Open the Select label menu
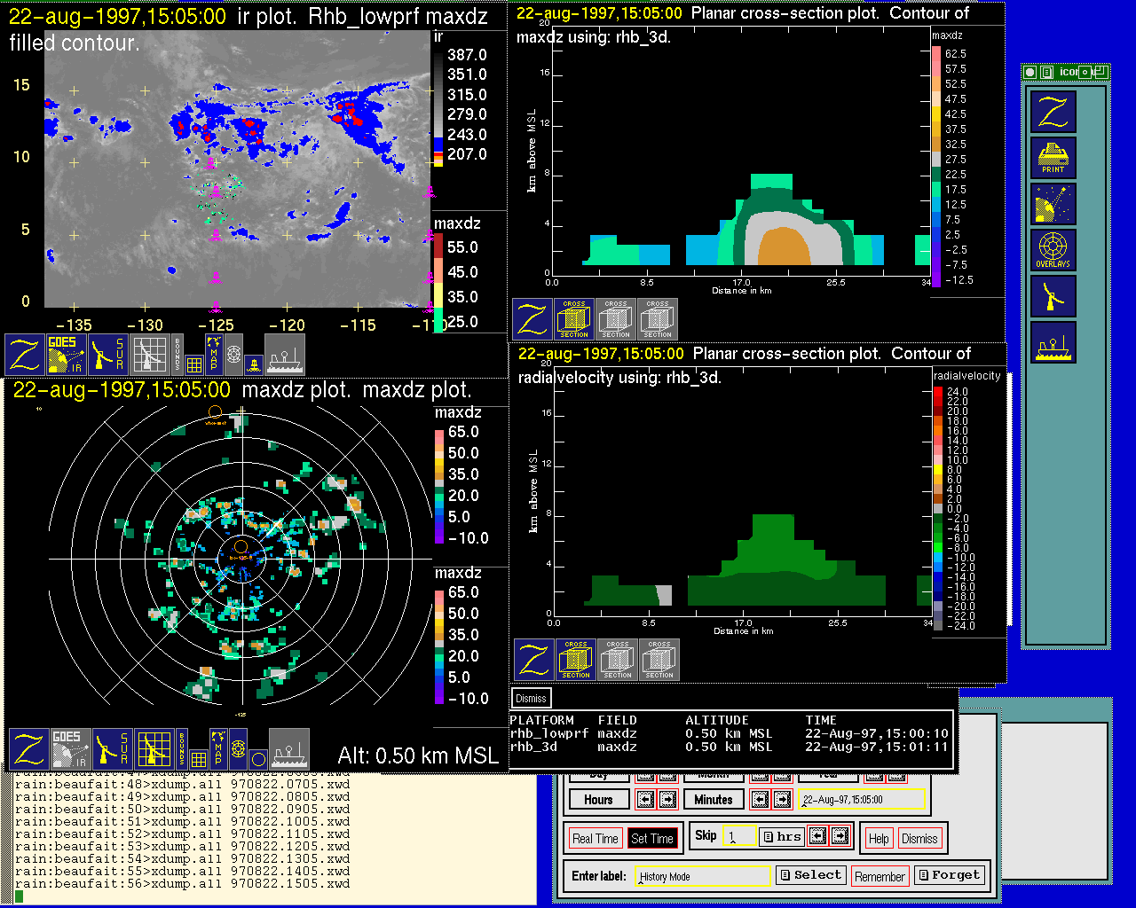 click(810, 875)
